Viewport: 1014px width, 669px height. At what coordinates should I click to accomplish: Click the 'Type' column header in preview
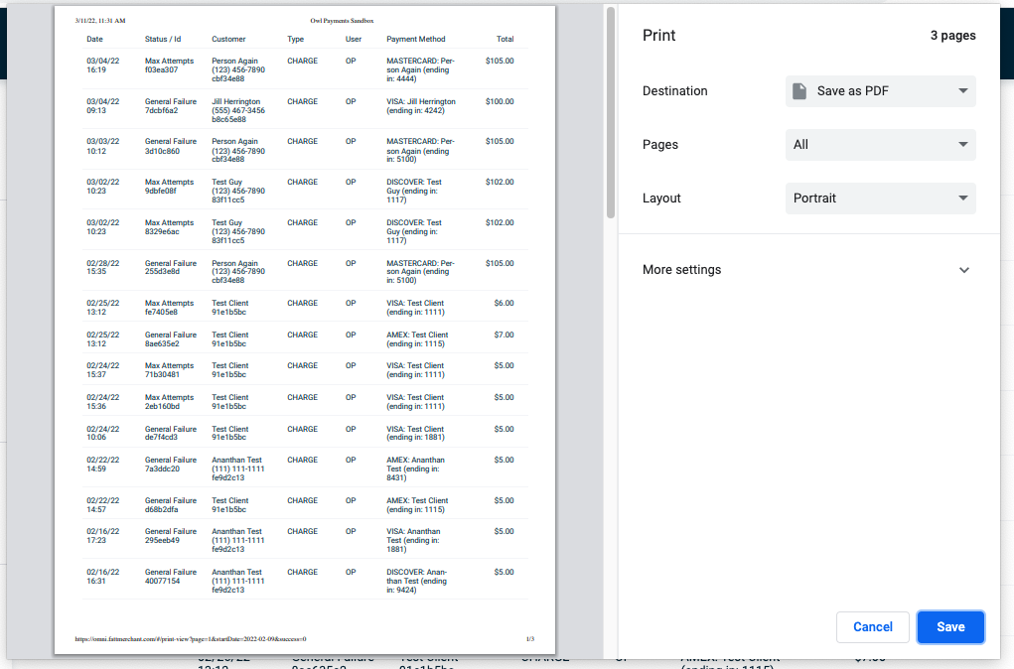click(296, 39)
